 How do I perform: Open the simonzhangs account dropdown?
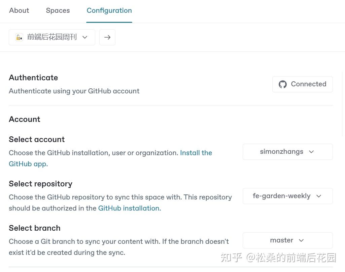click(287, 151)
